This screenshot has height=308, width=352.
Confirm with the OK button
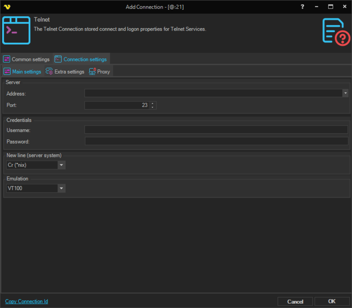pyautogui.click(x=332, y=301)
